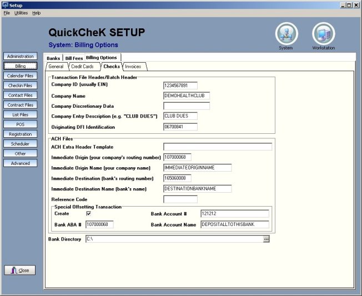Screen dimensions: 362x296
Task: Open the POS setup section
Action: tap(21, 124)
